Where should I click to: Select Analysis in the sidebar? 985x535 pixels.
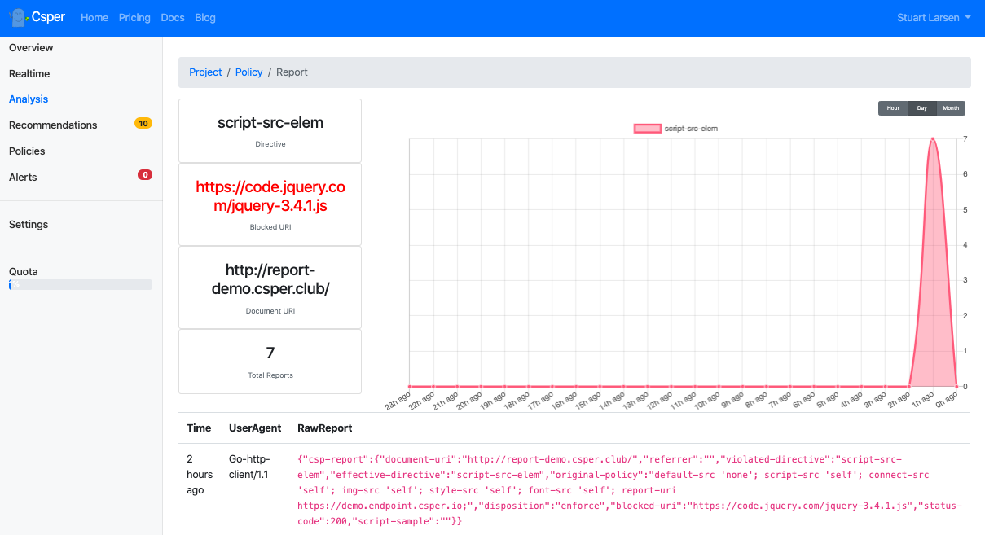point(29,99)
